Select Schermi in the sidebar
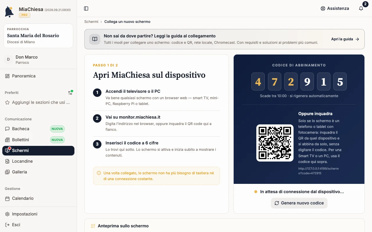Image resolution: width=372 pixels, height=232 pixels. [x=38, y=151]
